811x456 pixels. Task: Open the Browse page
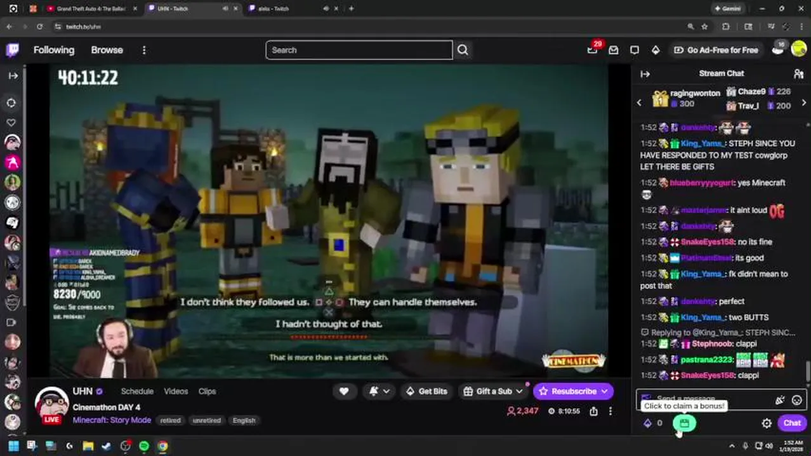107,50
